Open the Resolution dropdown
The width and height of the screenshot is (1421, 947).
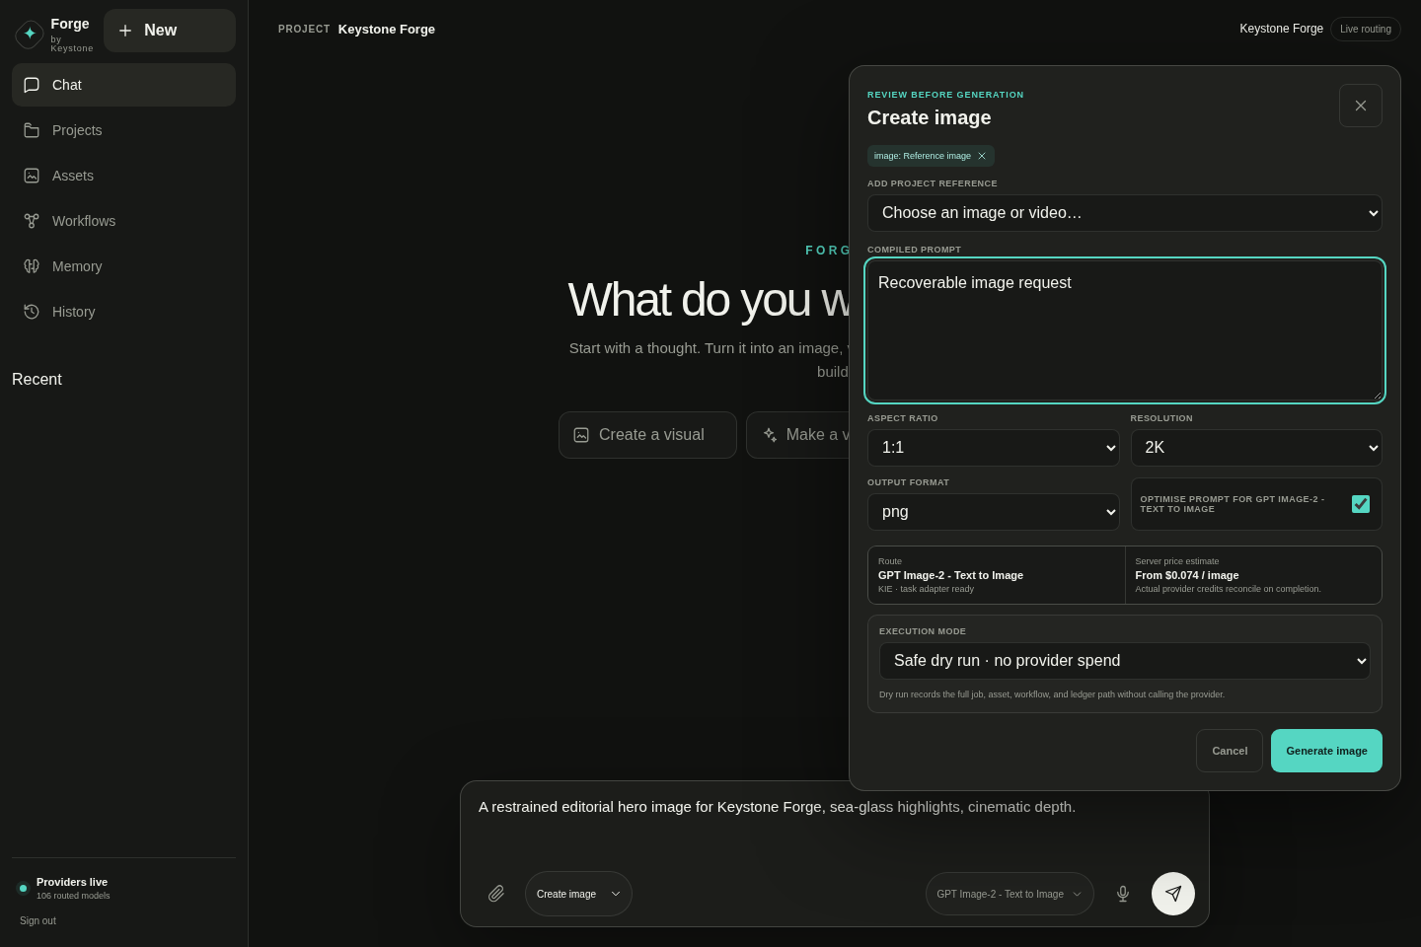[x=1255, y=448]
